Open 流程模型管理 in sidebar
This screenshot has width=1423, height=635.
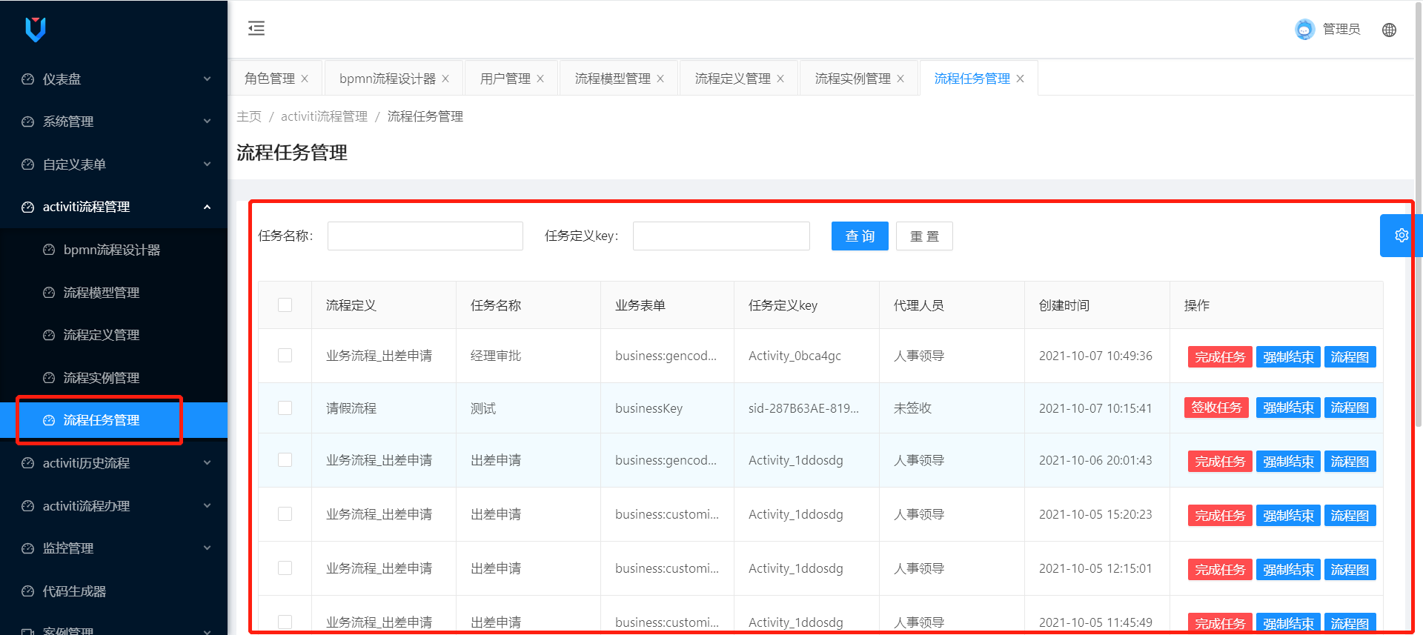coord(102,293)
